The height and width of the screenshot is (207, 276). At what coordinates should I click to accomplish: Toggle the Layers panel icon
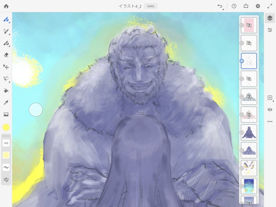tap(270, 18)
